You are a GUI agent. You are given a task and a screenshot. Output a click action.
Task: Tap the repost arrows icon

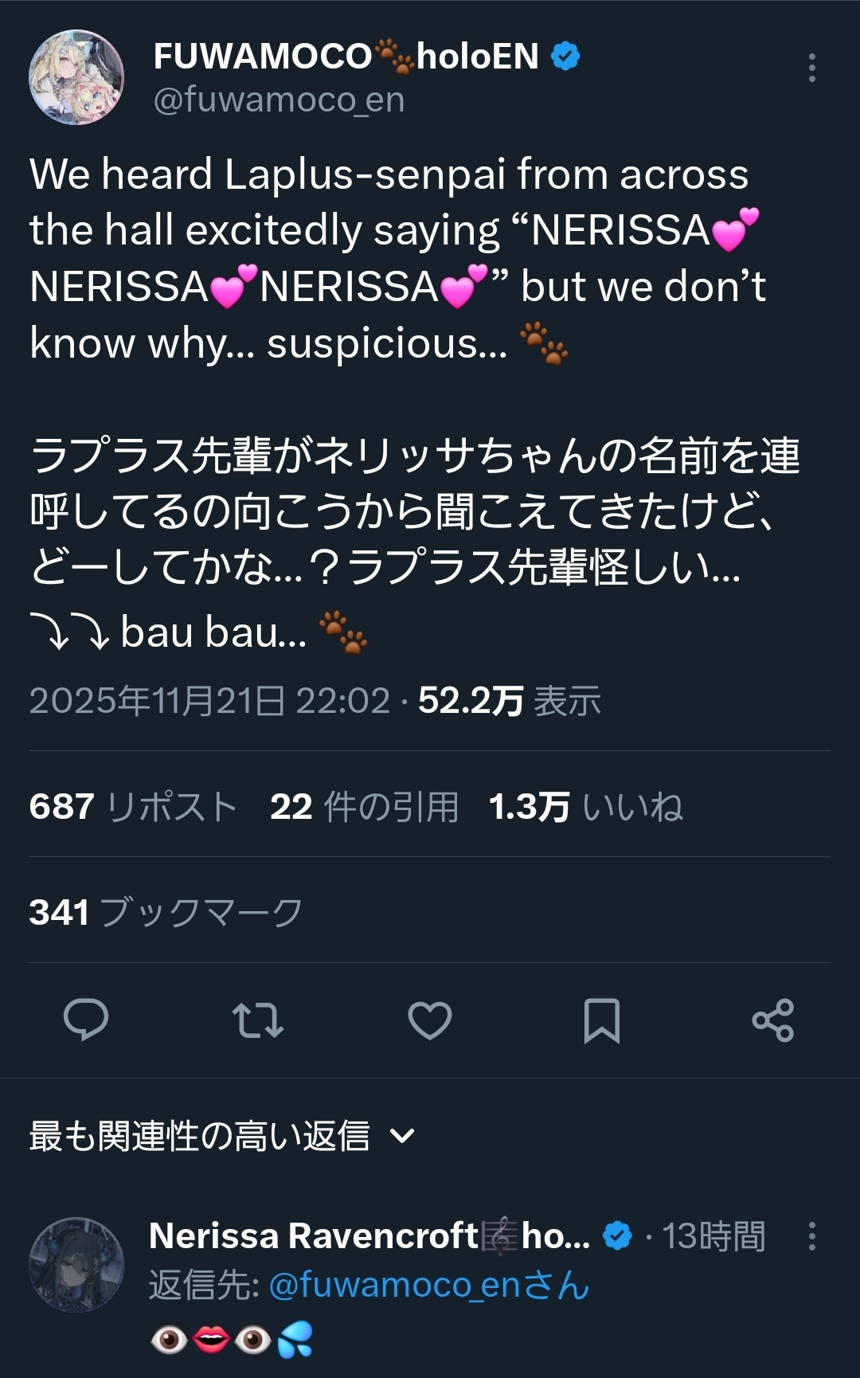257,1020
